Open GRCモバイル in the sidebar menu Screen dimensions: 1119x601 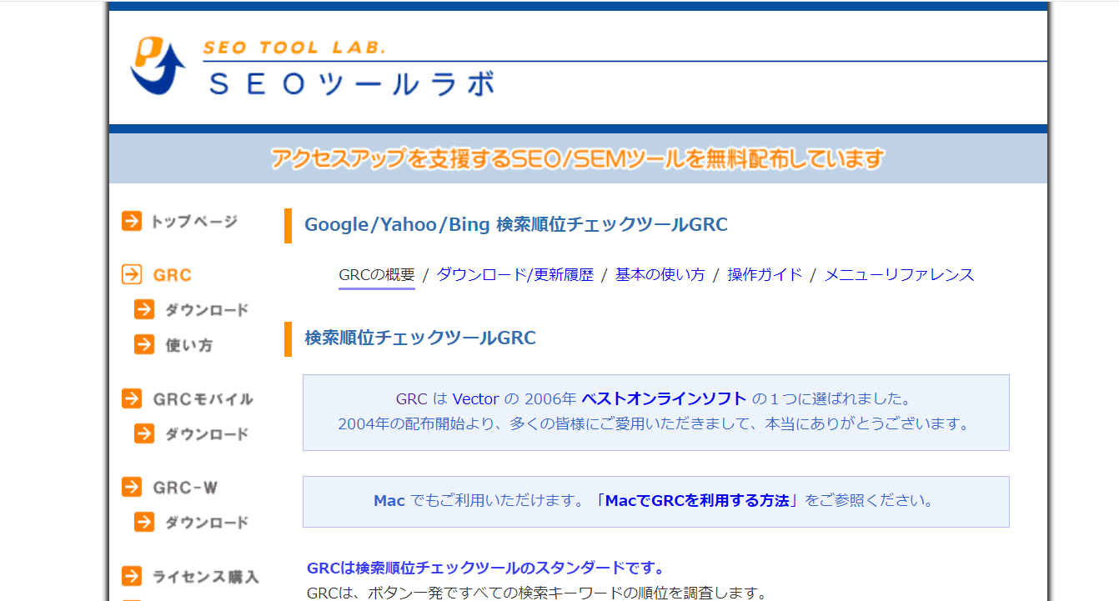(203, 399)
